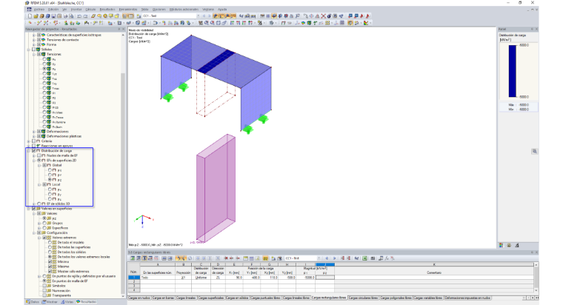
Task: Toggle Mostrar sólo extremos checkbox
Action: [x=50, y=272]
